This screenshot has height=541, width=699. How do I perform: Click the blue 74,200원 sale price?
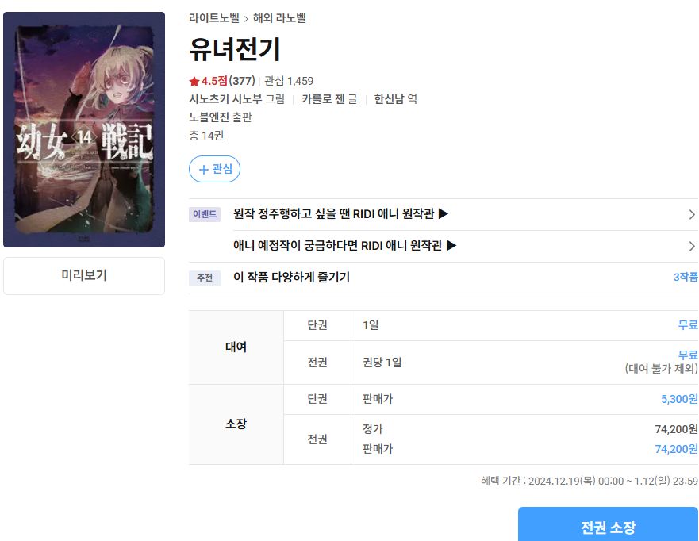click(x=676, y=449)
